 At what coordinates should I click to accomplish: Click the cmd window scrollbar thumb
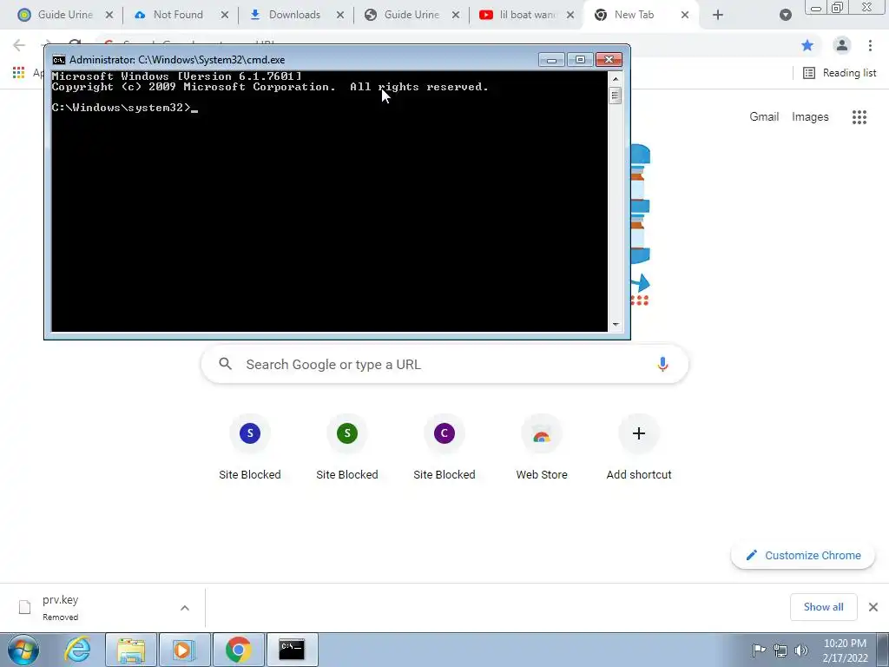pos(616,96)
